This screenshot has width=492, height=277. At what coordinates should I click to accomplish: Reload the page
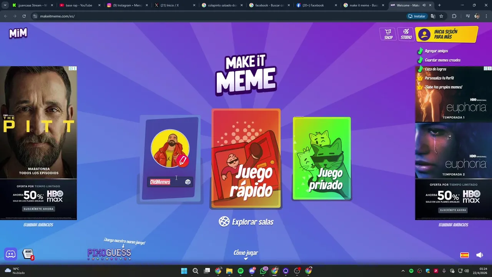click(24, 16)
